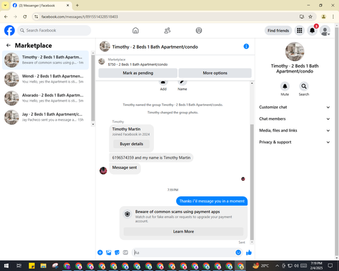Viewport: 339px width, 271px height.
Task: Click the Search Facebook field
Action: [x=54, y=30]
